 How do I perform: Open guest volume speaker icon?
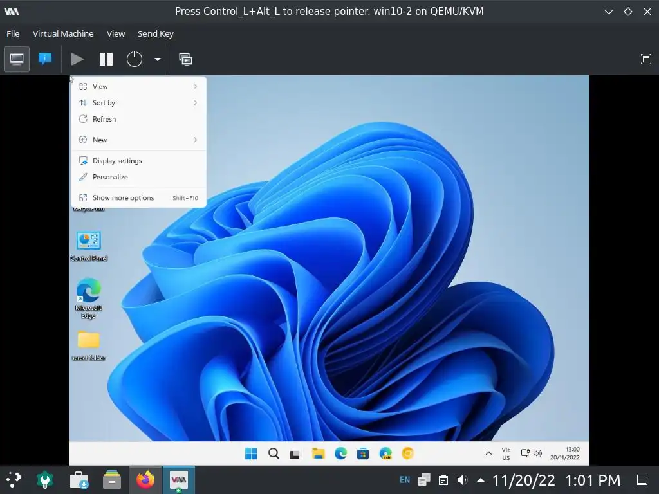pyautogui.click(x=537, y=453)
